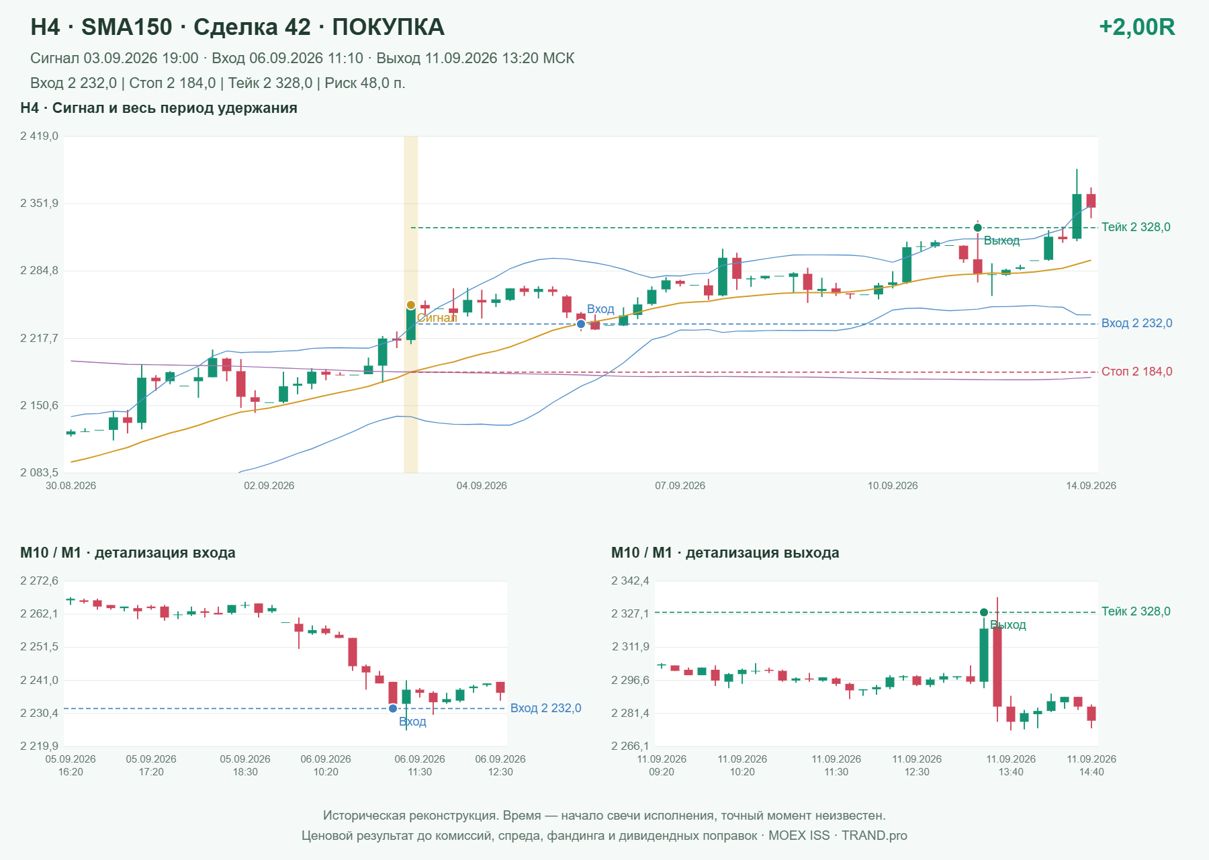This screenshot has height=860, width=1209.
Task: Click the heading M10 / M1 · детализация выхода
Action: point(725,553)
